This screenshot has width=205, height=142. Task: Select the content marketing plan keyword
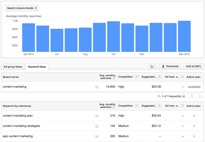pos(18,116)
